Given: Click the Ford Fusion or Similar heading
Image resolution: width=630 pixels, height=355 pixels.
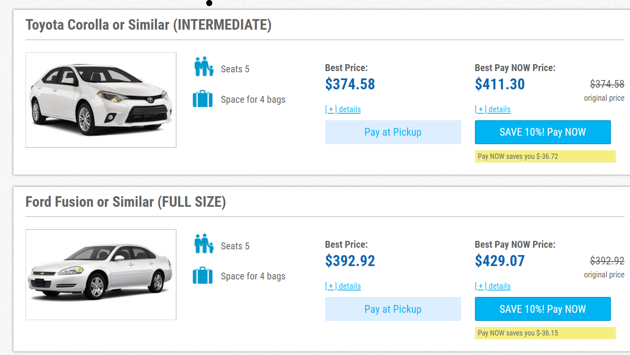Looking at the screenshot, I should pyautogui.click(x=125, y=202).
